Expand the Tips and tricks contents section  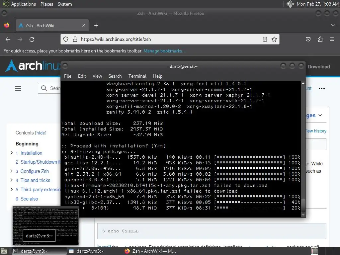(x=12, y=180)
